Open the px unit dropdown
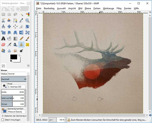The width and height of the screenshot is (152, 123). click(51, 119)
